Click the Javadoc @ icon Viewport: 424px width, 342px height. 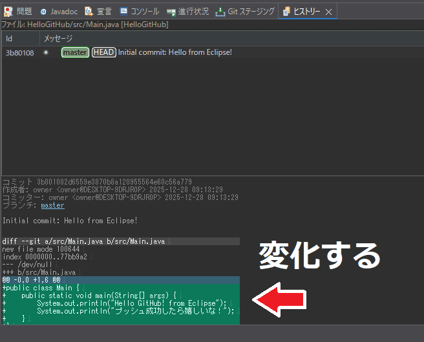click(43, 12)
